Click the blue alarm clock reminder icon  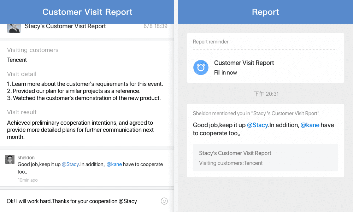[x=201, y=67]
